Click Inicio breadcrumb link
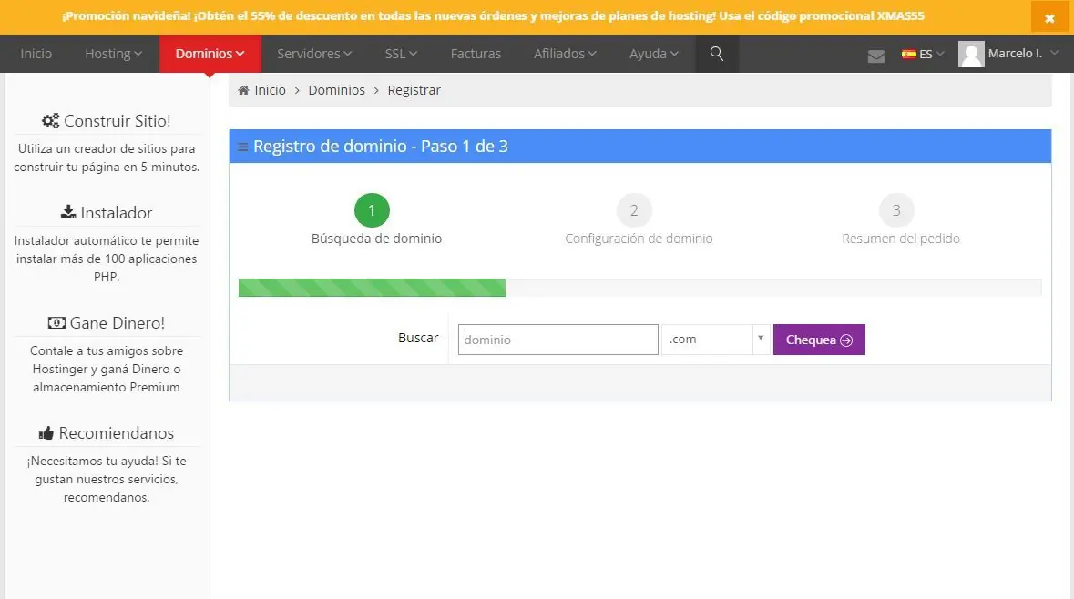The width and height of the screenshot is (1074, 599). click(270, 90)
